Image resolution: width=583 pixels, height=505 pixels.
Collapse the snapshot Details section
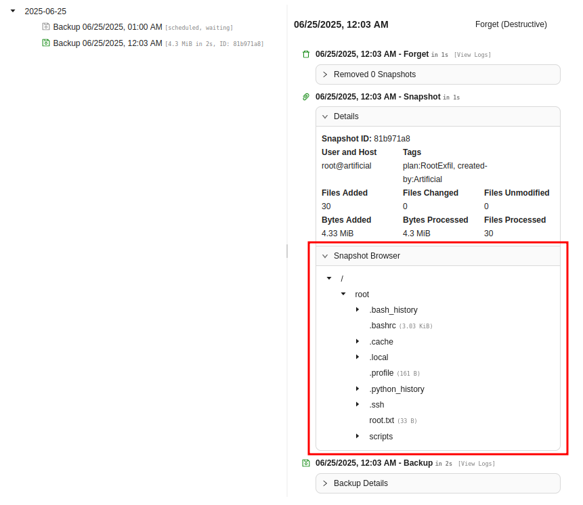pos(325,116)
